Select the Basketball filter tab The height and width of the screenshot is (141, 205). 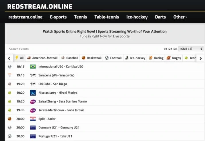point(91,58)
